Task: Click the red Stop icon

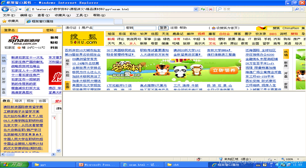Action: 211,9
